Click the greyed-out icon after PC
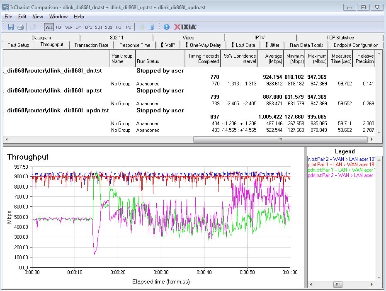The width and height of the screenshot is (386, 291). click(x=141, y=27)
